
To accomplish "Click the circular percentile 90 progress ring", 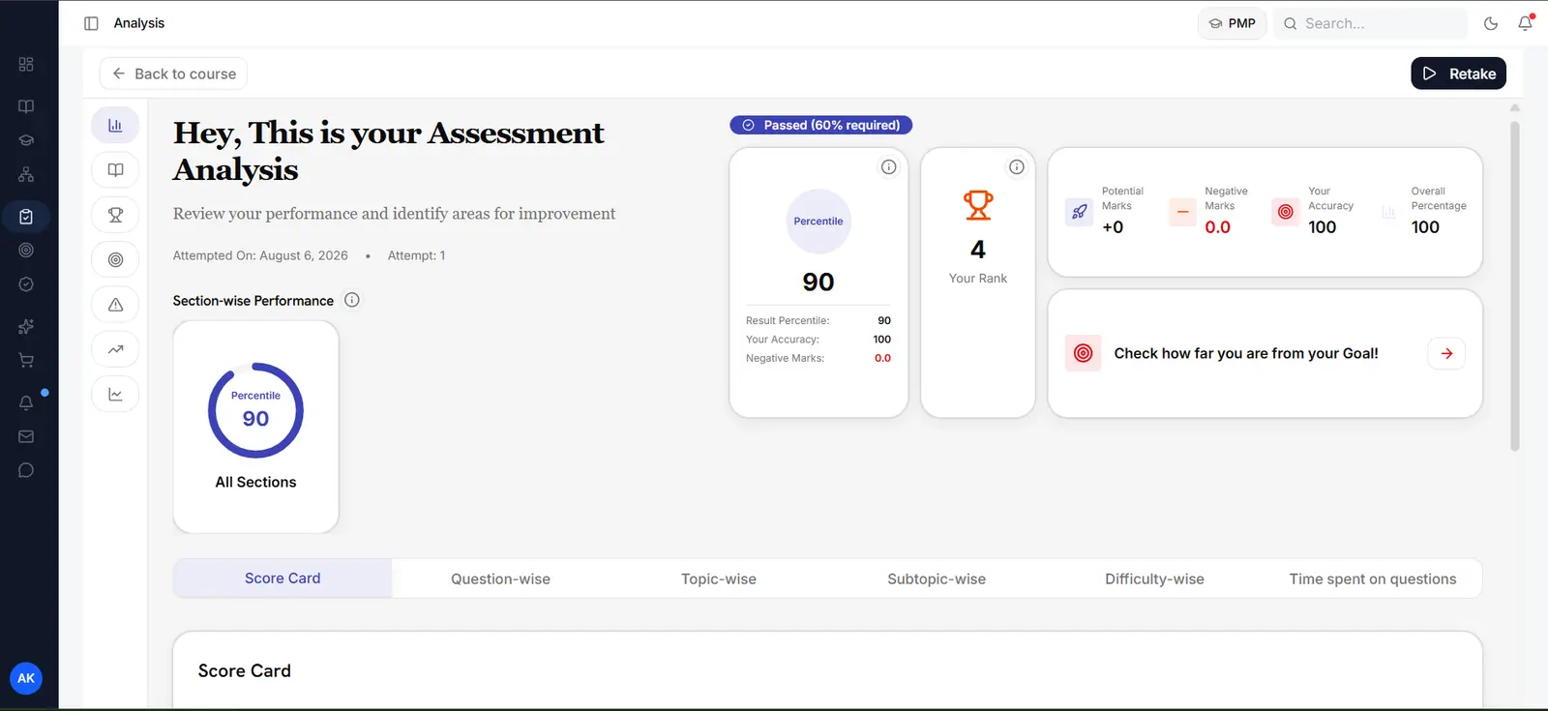I will tap(255, 410).
